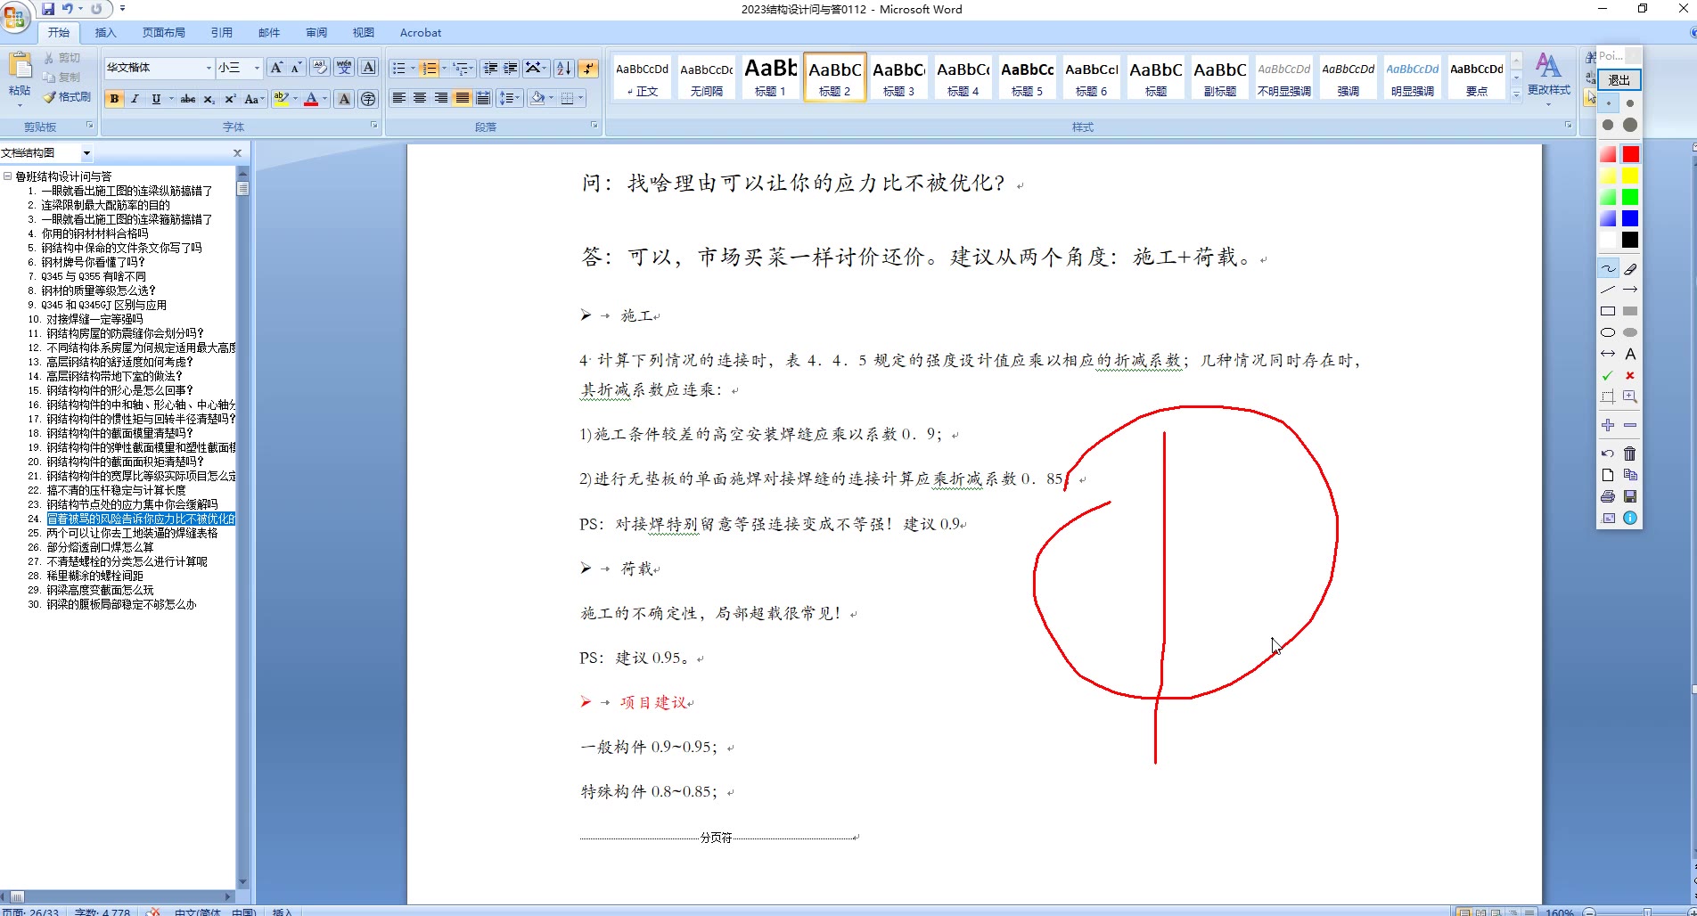Open the 视图 ribbon tab
The height and width of the screenshot is (916, 1697).
point(363,33)
